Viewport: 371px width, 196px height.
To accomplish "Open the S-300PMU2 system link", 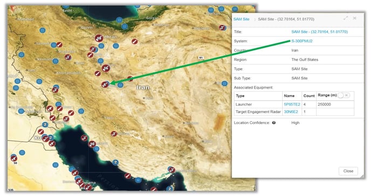I will [x=302, y=41].
